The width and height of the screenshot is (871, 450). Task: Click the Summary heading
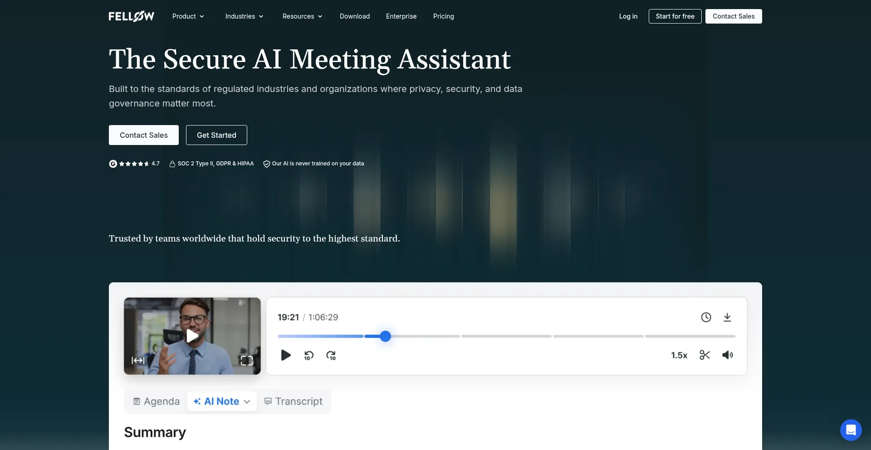[x=155, y=432]
